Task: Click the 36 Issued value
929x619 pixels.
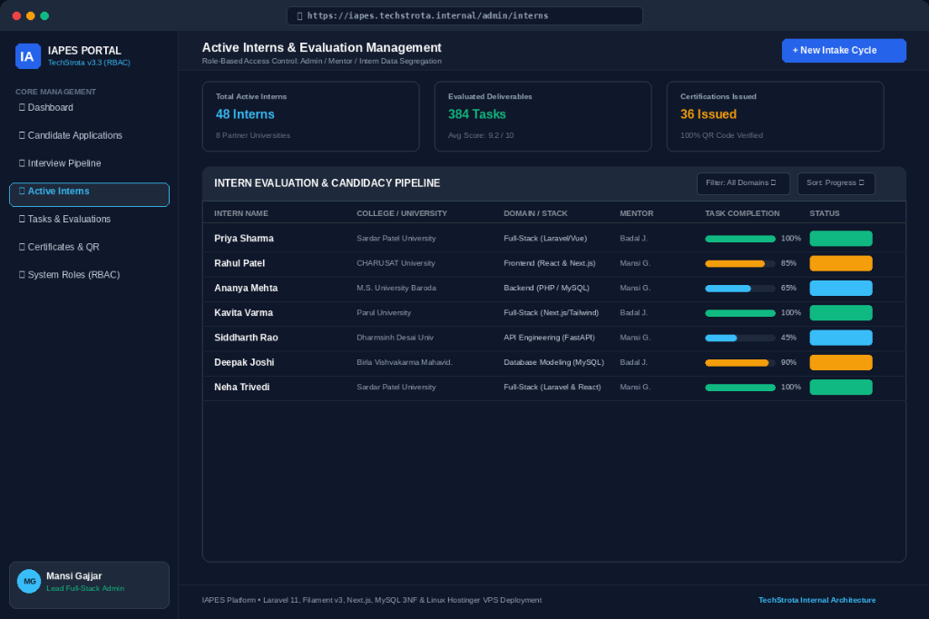Action: tap(708, 114)
